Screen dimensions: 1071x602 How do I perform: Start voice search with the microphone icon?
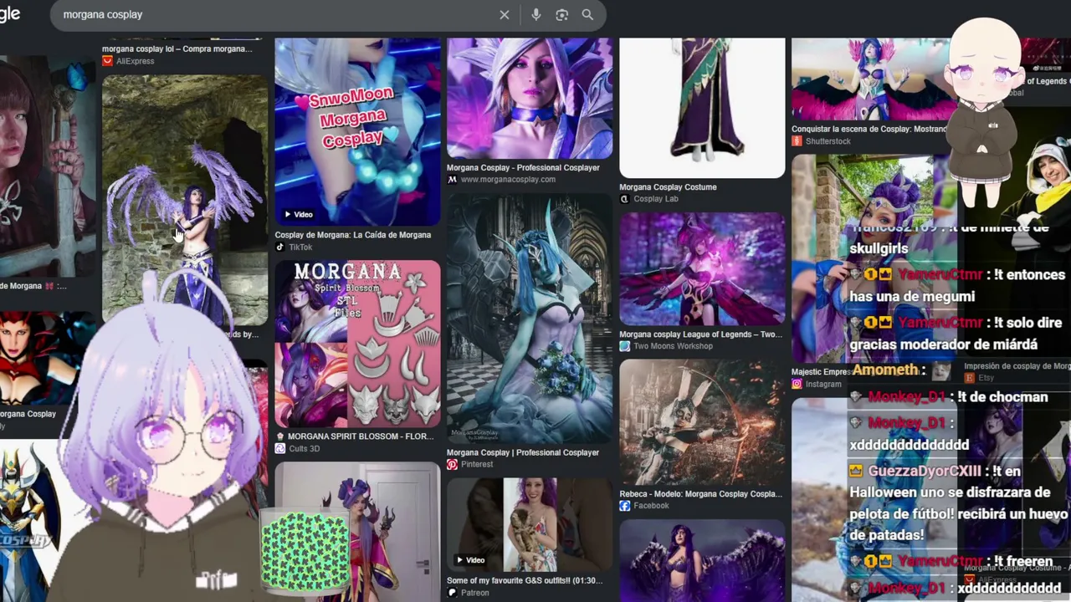click(536, 15)
